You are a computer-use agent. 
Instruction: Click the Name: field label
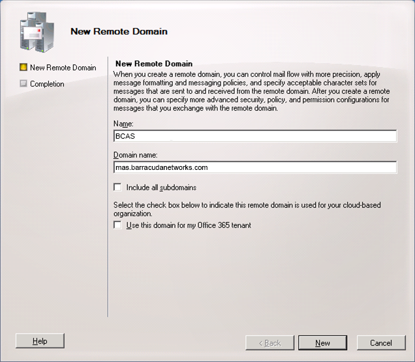[123, 124]
